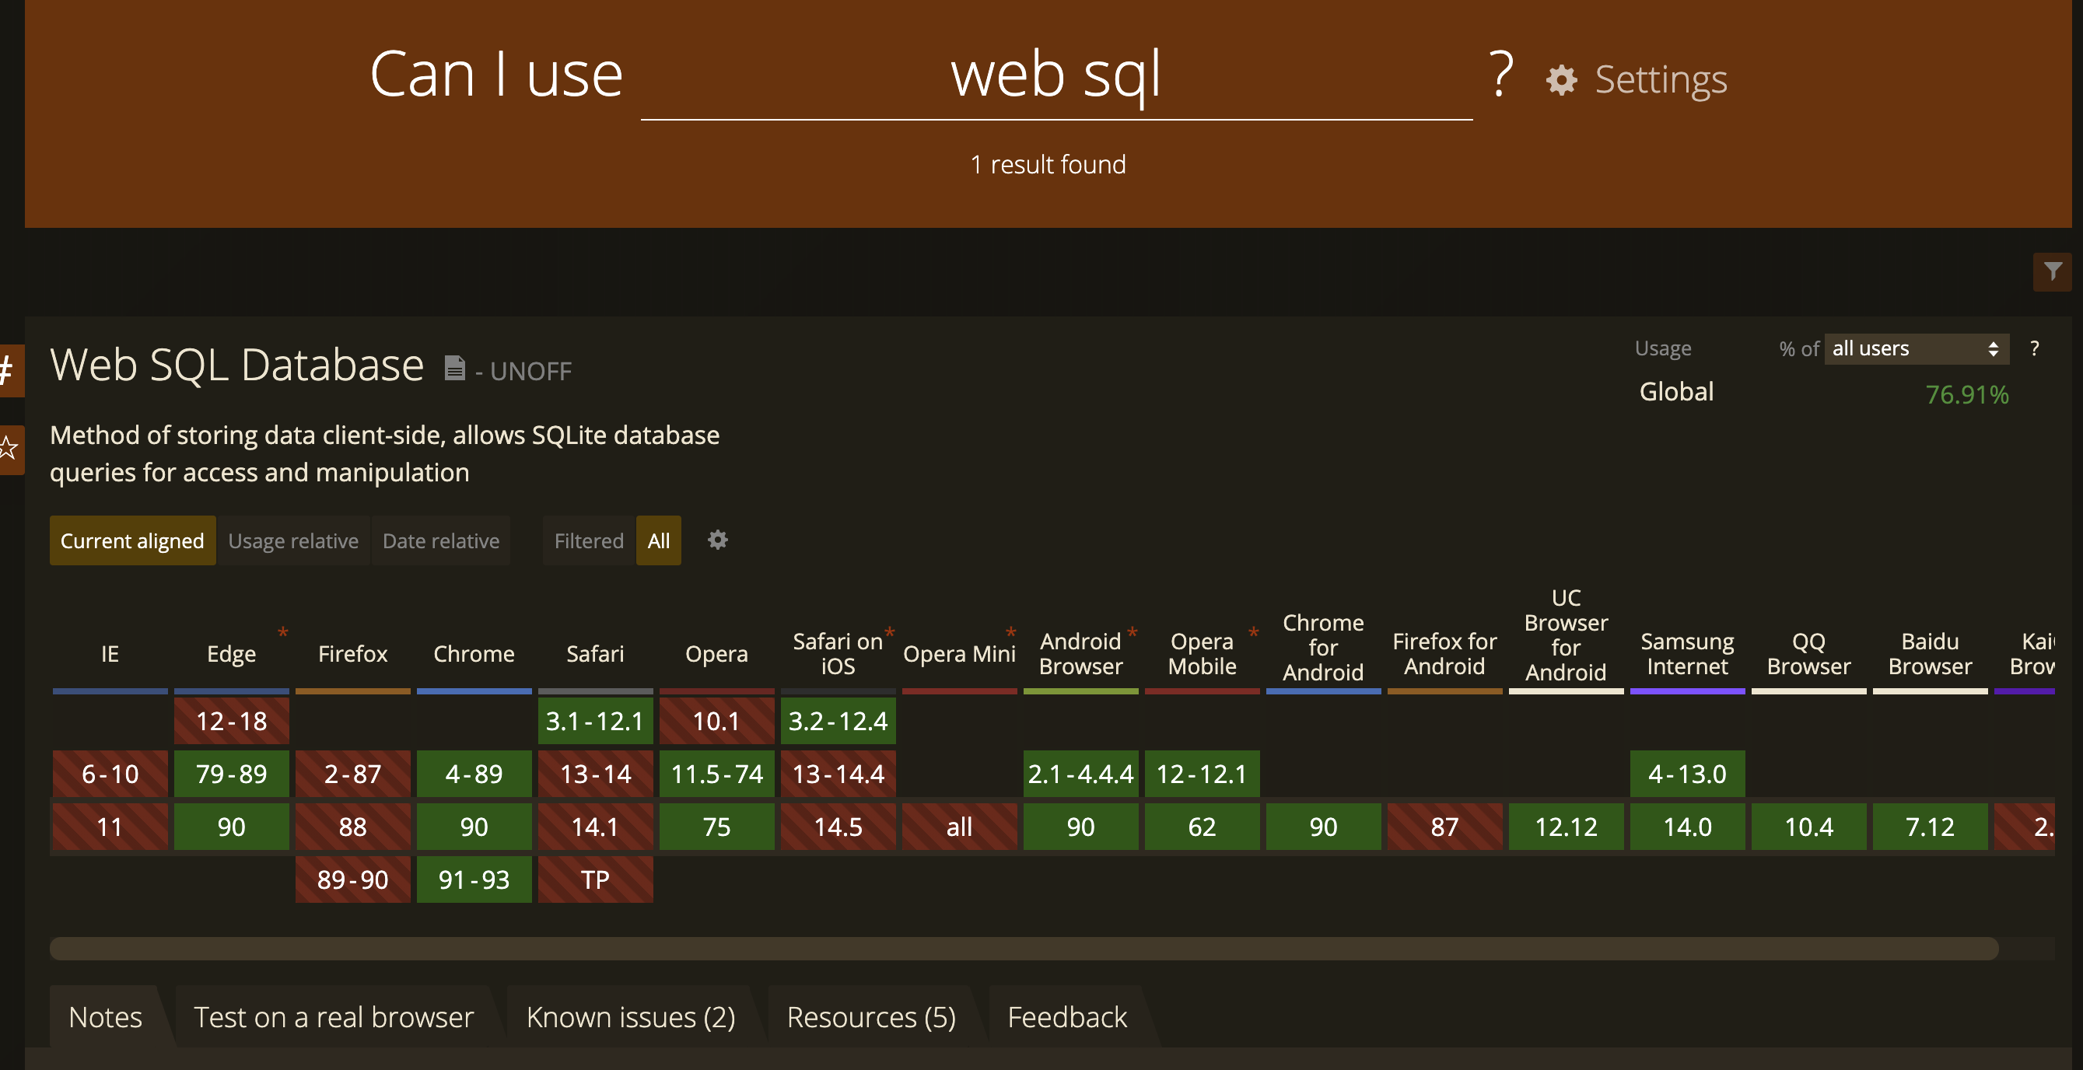Switch to the Resources (5) tab
The height and width of the screenshot is (1070, 2083).
point(870,1016)
